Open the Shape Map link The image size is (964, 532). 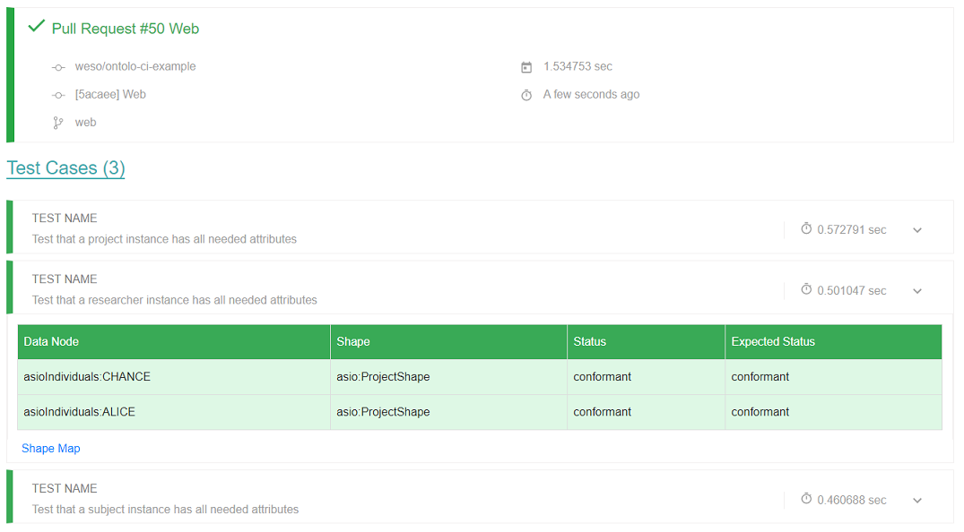pos(50,449)
